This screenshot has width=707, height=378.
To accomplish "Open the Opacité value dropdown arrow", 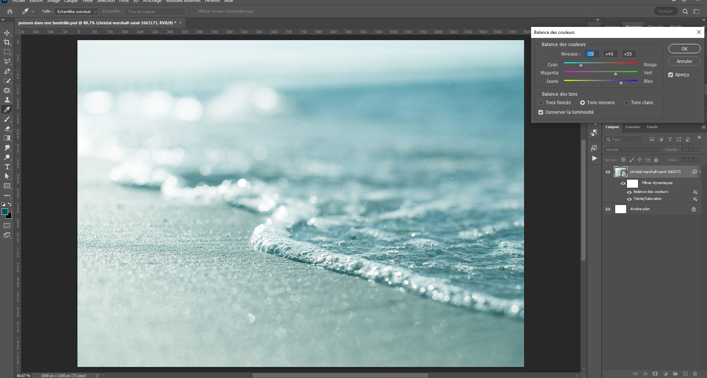I will click(697, 150).
